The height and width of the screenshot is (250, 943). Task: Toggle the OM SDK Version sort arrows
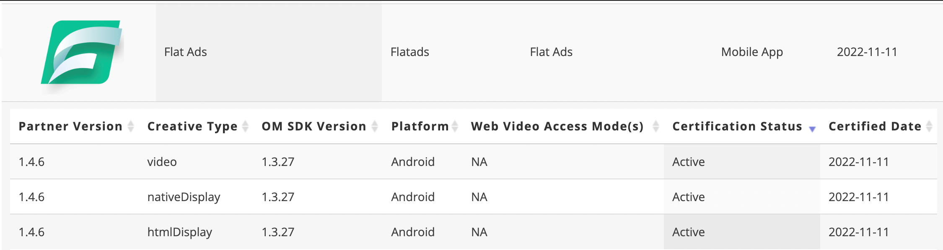pyautogui.click(x=375, y=126)
